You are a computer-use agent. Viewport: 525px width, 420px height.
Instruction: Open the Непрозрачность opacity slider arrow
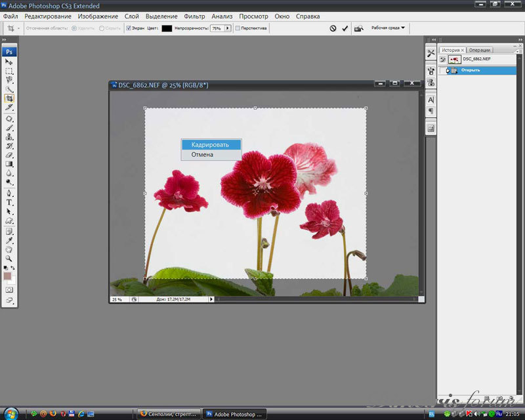click(x=228, y=28)
